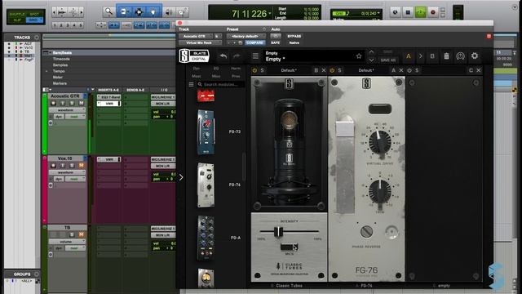522x294 pixels.
Task: Open the Virtual Mix Rack plugin selector
Action: (x=200, y=43)
